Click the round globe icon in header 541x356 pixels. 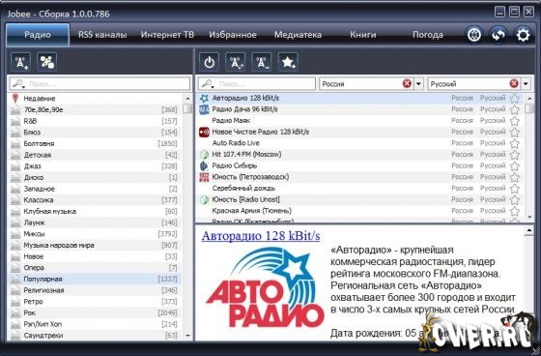click(474, 35)
